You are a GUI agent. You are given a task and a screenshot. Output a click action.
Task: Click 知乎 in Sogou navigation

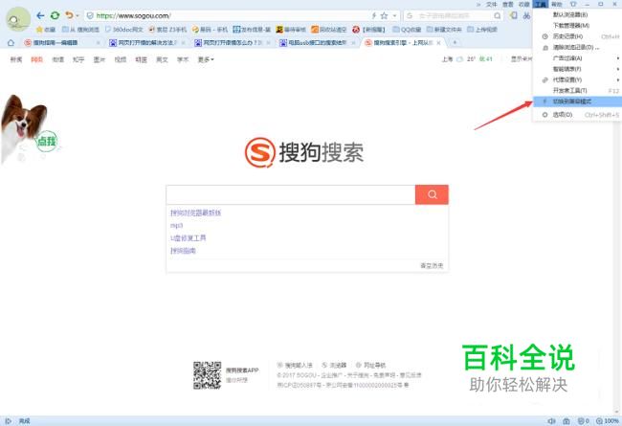(78, 59)
